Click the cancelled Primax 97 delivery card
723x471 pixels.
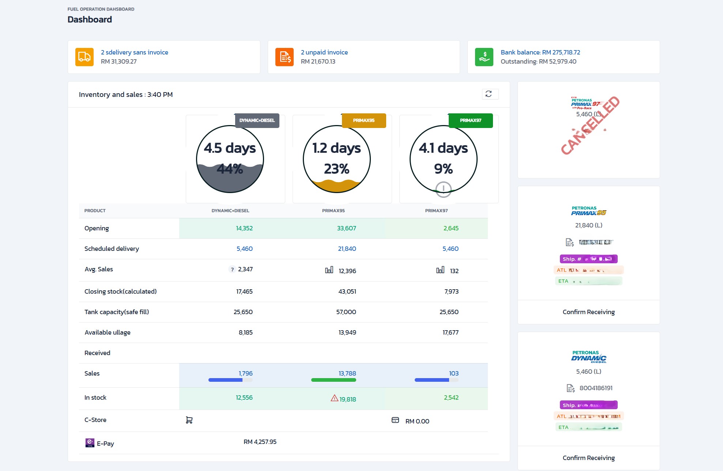588,130
